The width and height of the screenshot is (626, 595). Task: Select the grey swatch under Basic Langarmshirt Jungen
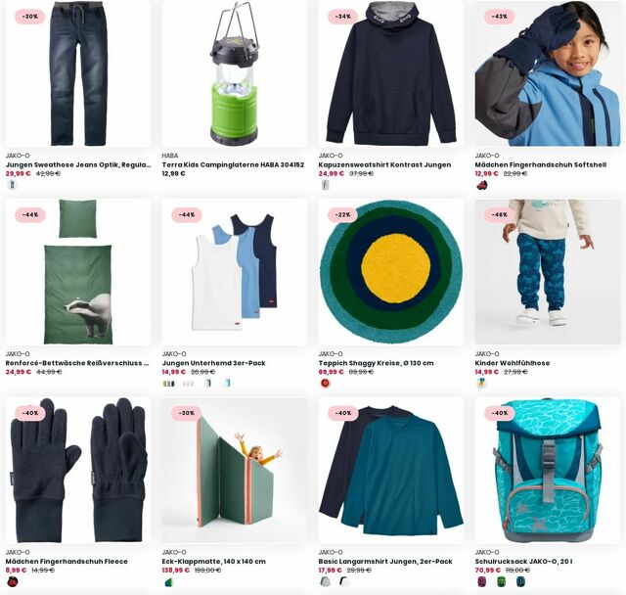tap(326, 581)
